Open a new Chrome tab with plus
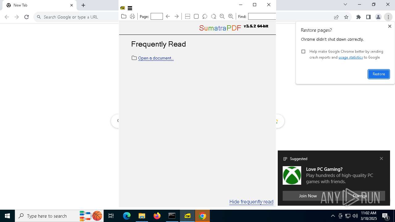This screenshot has height=222, width=395. (83, 5)
